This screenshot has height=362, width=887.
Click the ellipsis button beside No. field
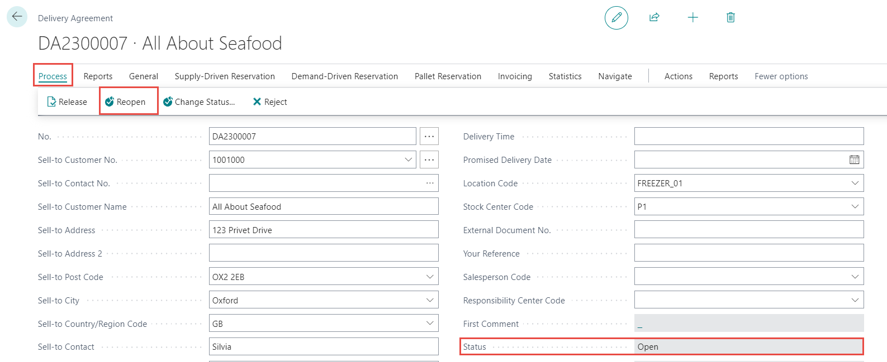pos(429,137)
